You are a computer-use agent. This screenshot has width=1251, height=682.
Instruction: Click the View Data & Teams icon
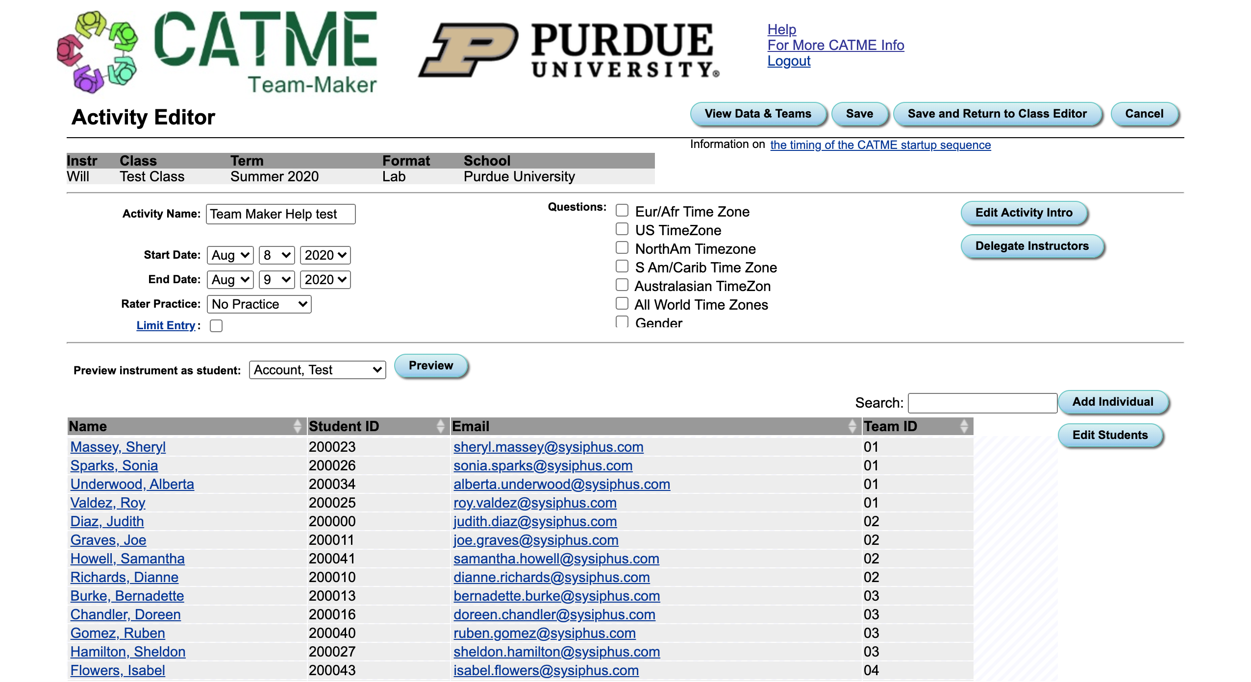(x=756, y=114)
